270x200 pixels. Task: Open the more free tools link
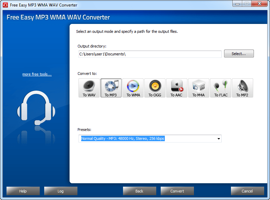[x=37, y=74]
